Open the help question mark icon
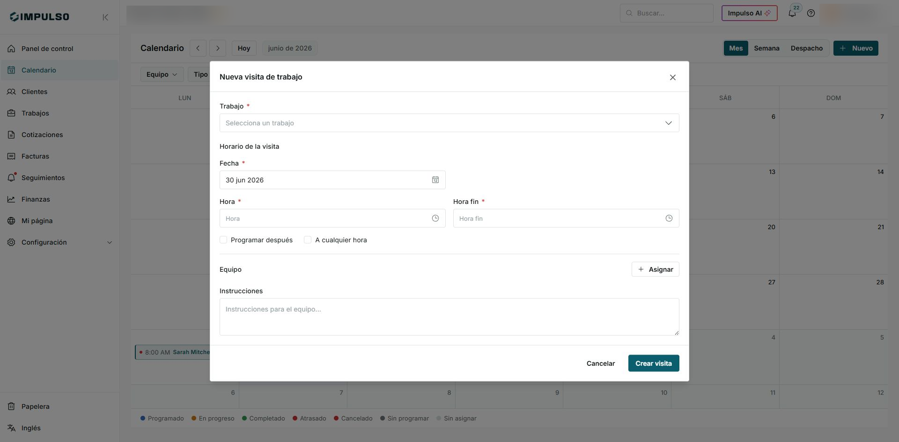Image resolution: width=899 pixels, height=442 pixels. (811, 13)
